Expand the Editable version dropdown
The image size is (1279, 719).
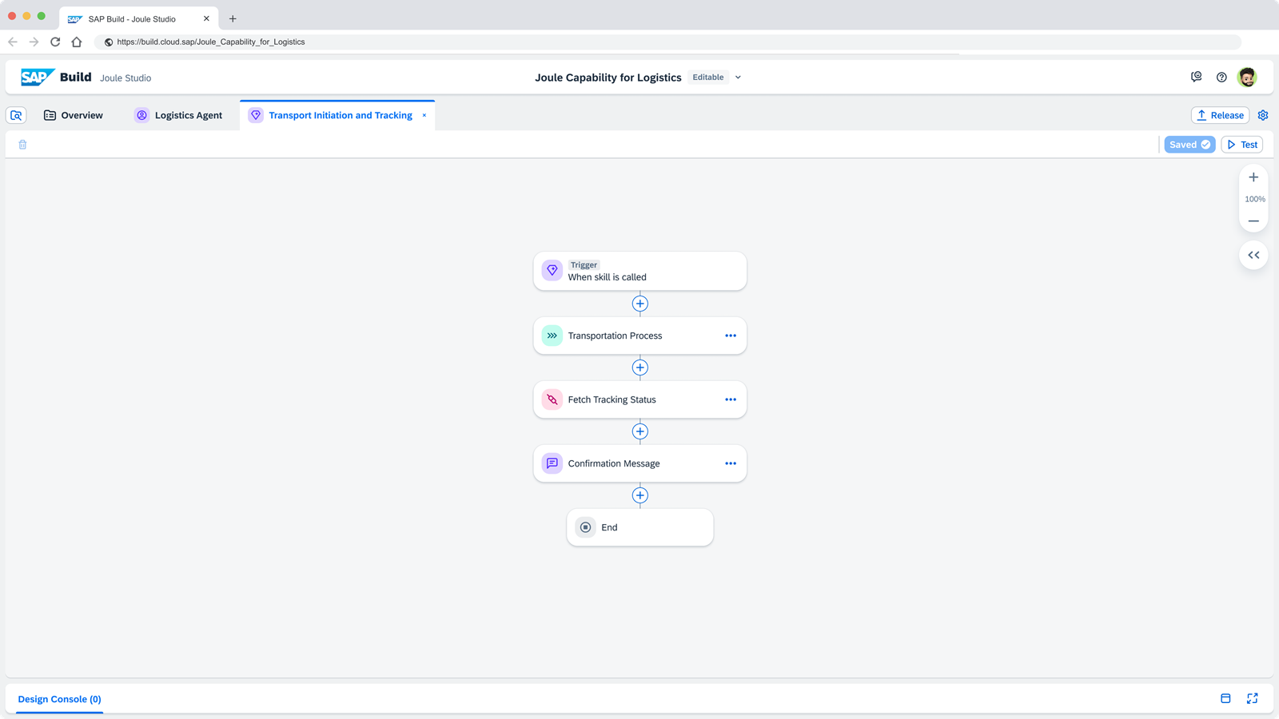pos(738,77)
